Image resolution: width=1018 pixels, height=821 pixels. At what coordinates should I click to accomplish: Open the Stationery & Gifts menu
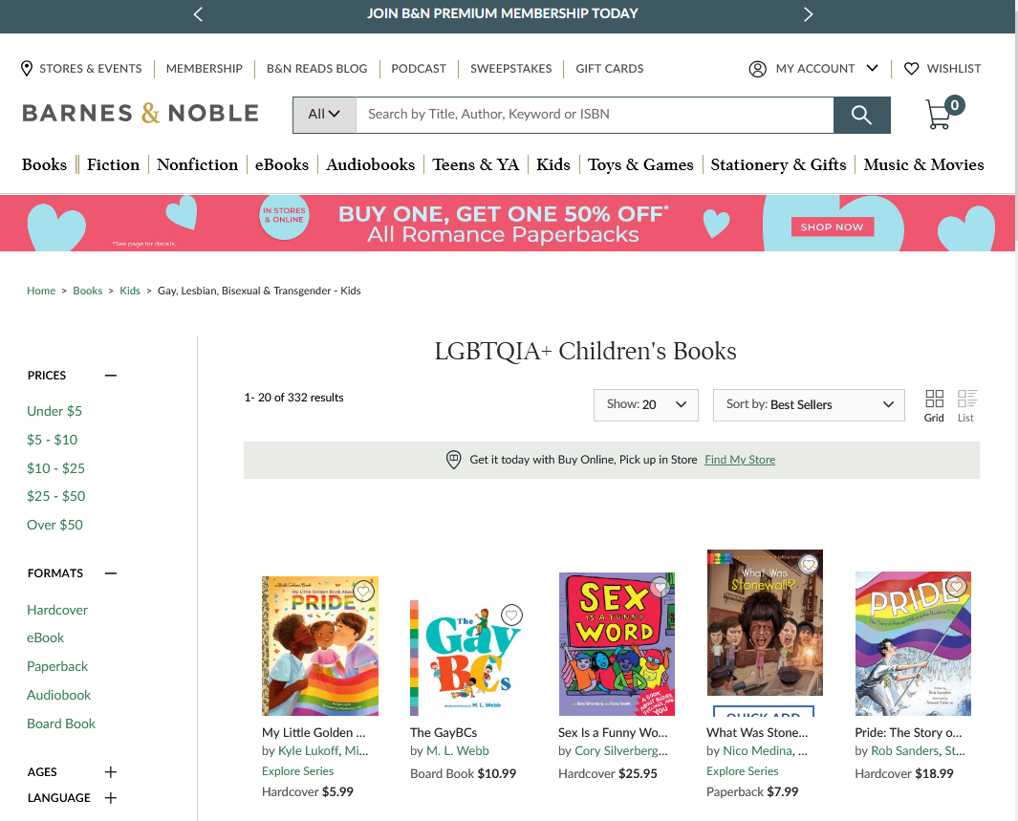778,164
